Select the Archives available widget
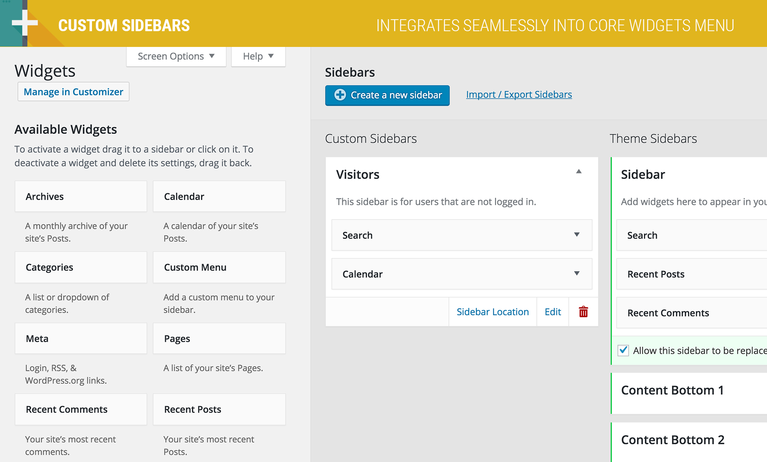The height and width of the screenshot is (462, 767). pyautogui.click(x=81, y=197)
